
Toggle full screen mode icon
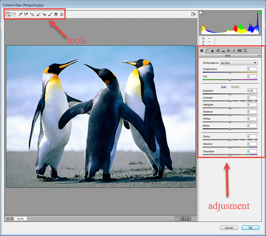193,14
